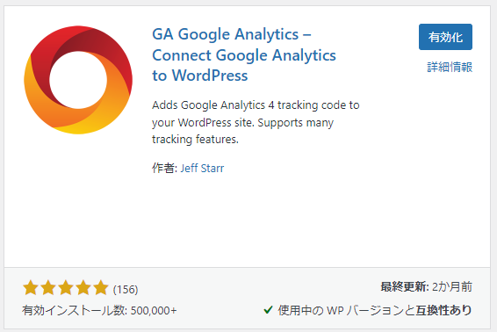Select the fifth rating star

100,288
